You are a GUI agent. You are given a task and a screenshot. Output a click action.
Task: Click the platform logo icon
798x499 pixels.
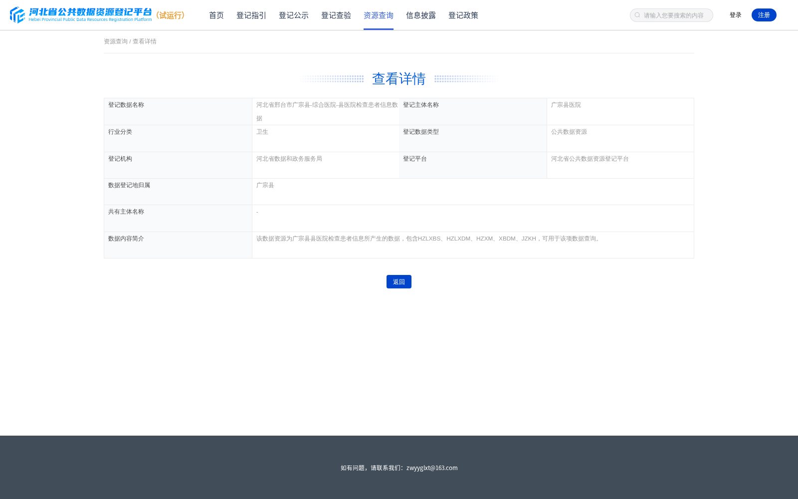coord(17,15)
